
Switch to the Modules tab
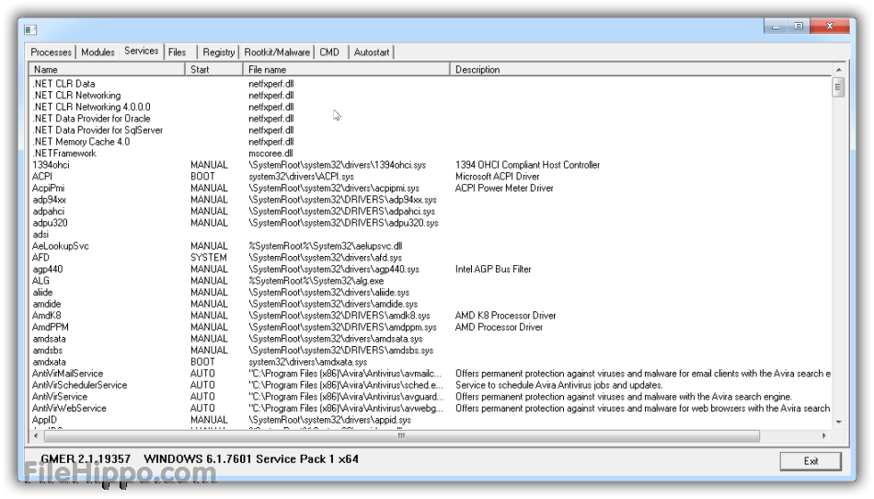coord(98,52)
